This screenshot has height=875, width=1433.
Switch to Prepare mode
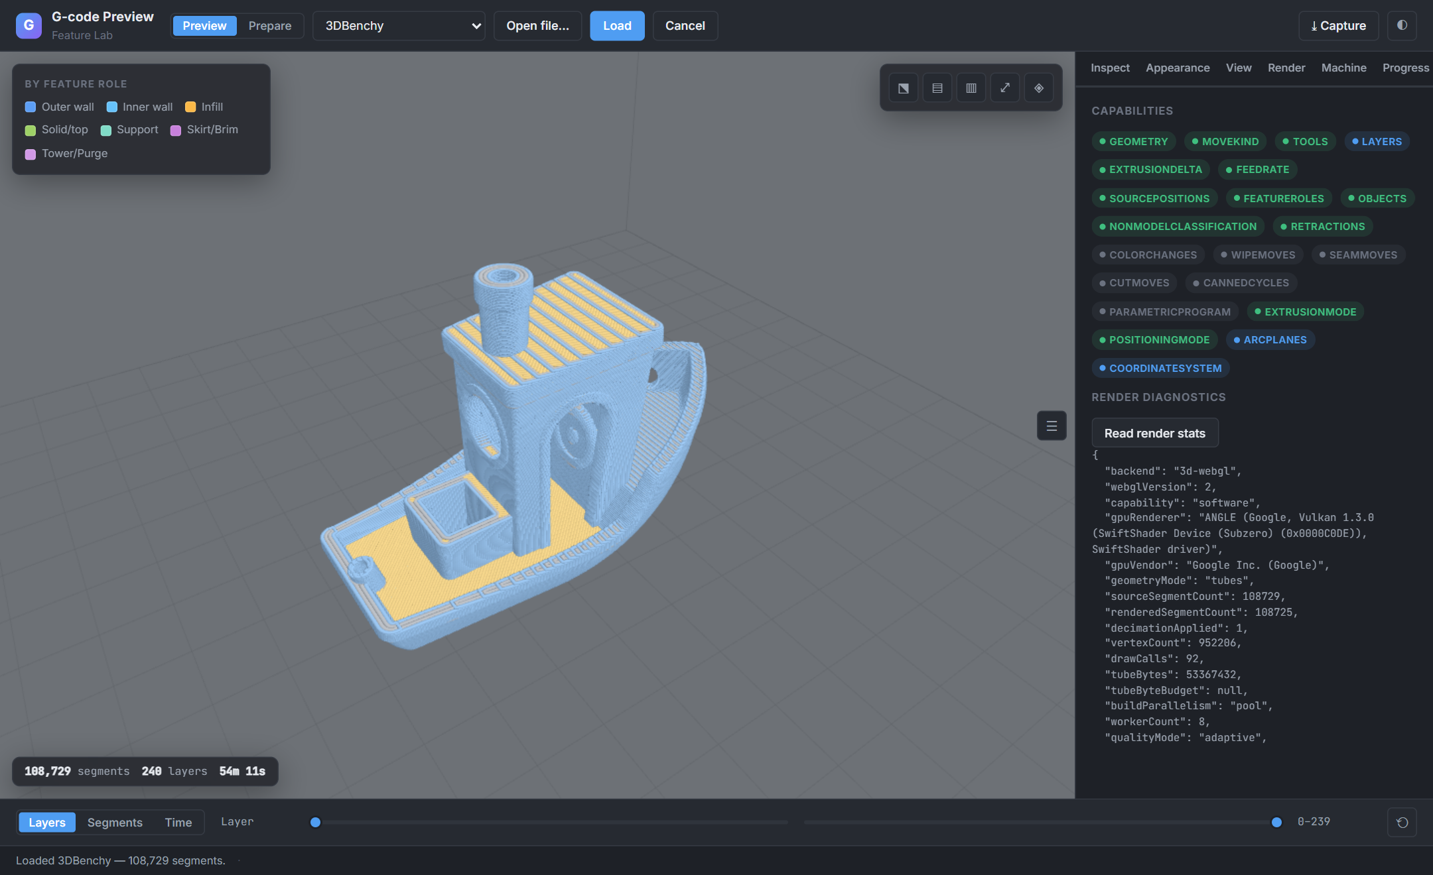click(270, 26)
